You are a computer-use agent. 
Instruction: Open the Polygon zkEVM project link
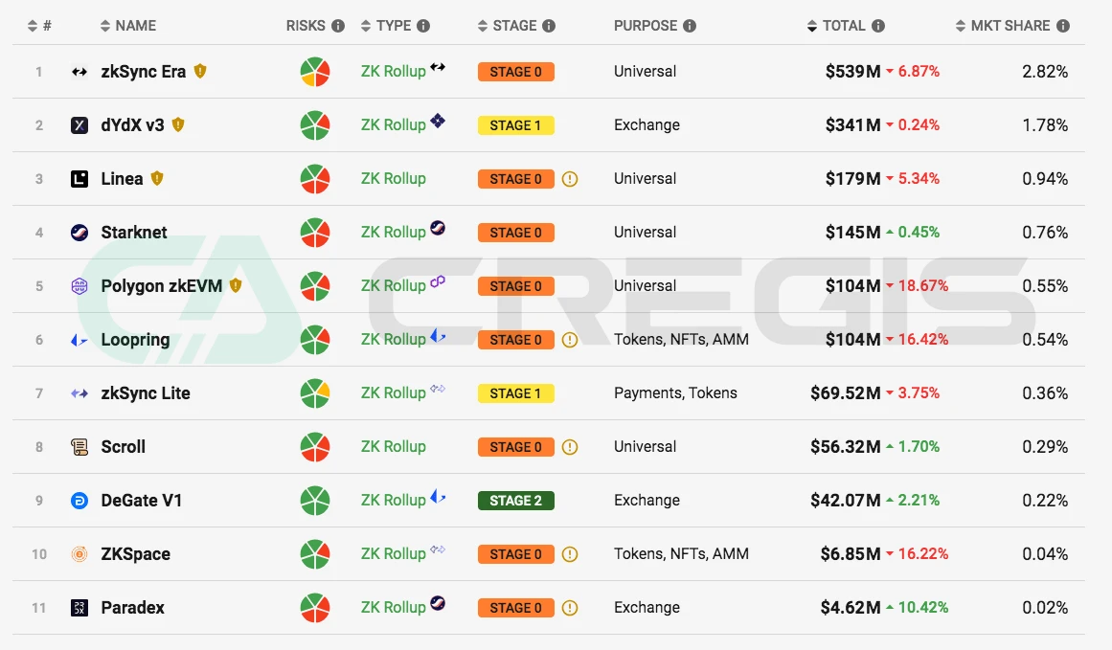click(x=161, y=286)
